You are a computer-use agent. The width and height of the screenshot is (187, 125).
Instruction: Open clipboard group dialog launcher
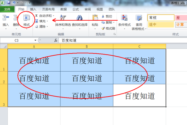(x=115, y=34)
